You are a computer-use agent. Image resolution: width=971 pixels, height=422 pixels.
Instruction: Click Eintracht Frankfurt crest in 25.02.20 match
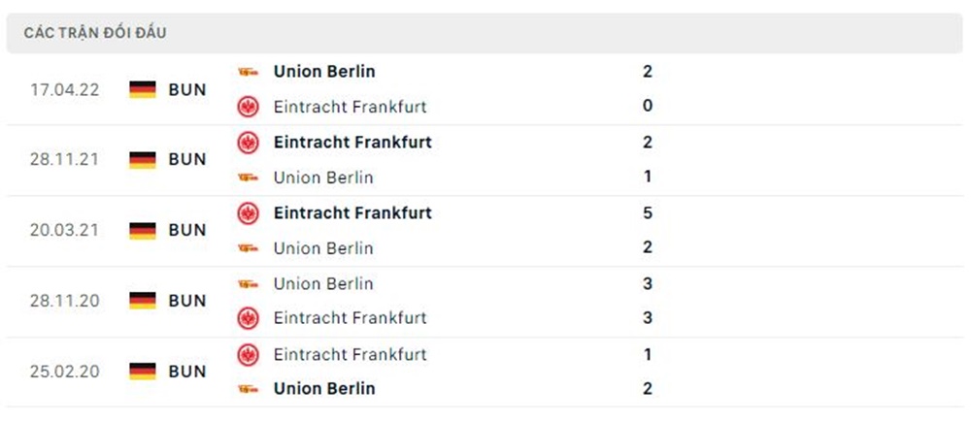pos(248,354)
